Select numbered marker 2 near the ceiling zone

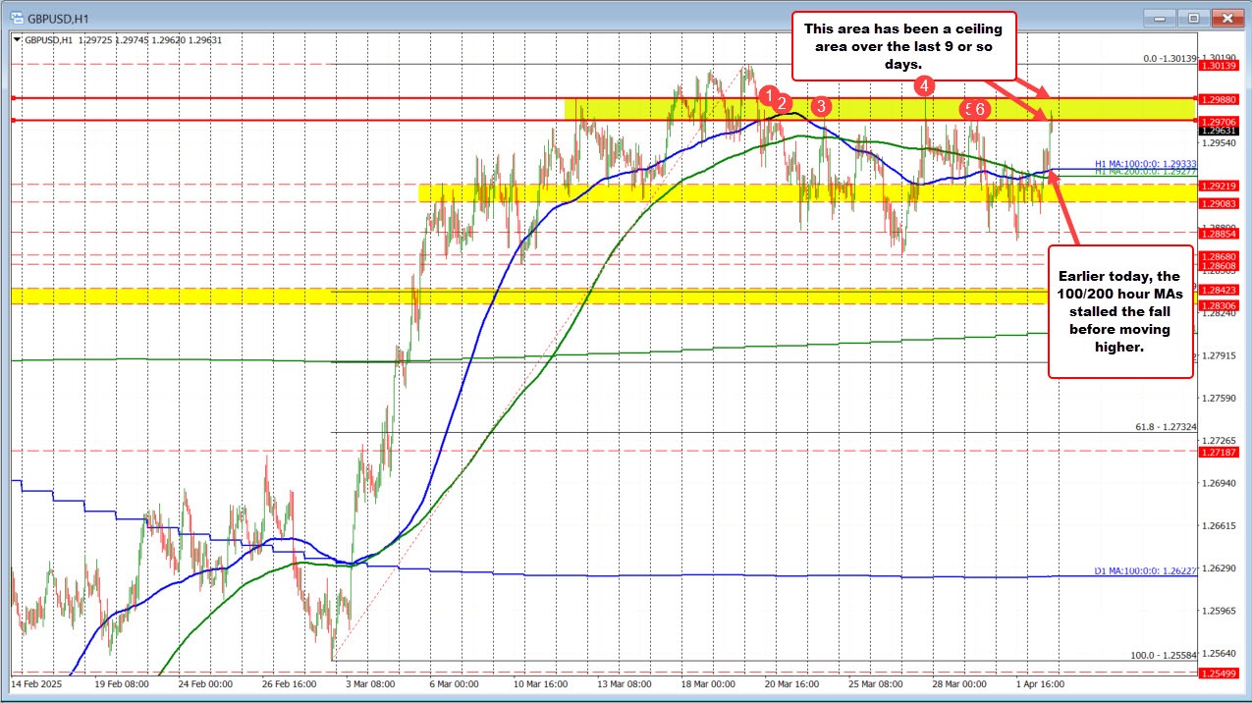782,103
